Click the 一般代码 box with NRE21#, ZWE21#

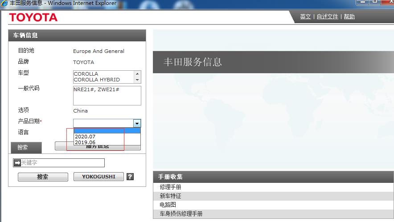[107, 96]
